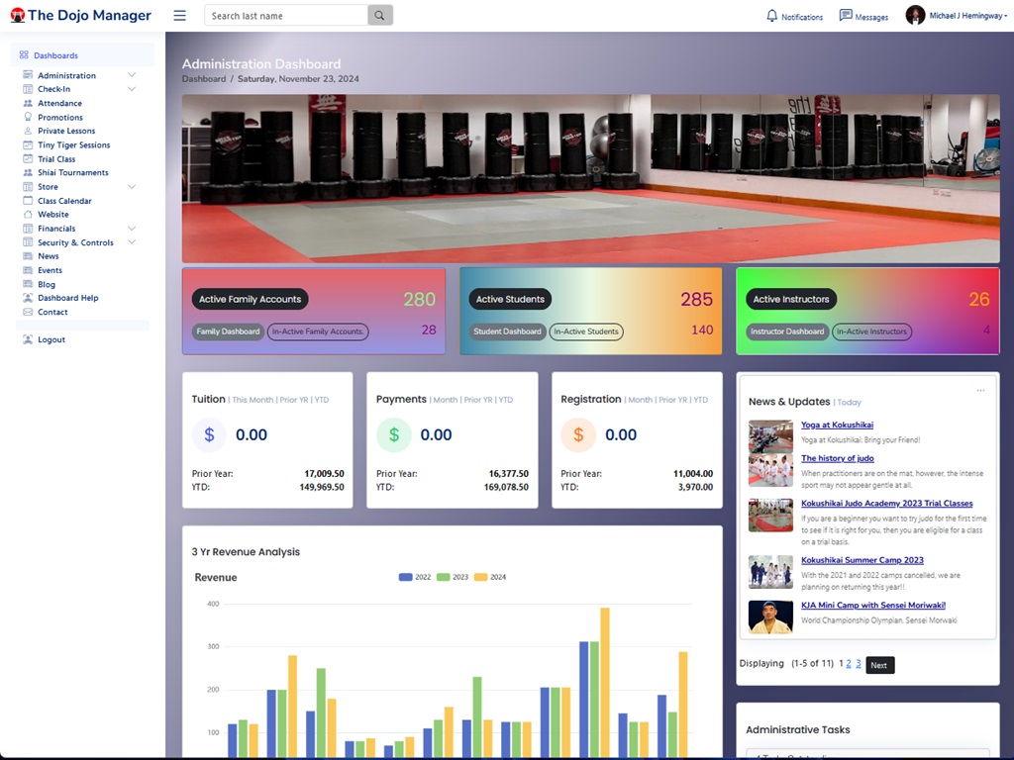Click the Promotions sidebar icon
This screenshot has height=760, width=1014.
pyautogui.click(x=28, y=117)
